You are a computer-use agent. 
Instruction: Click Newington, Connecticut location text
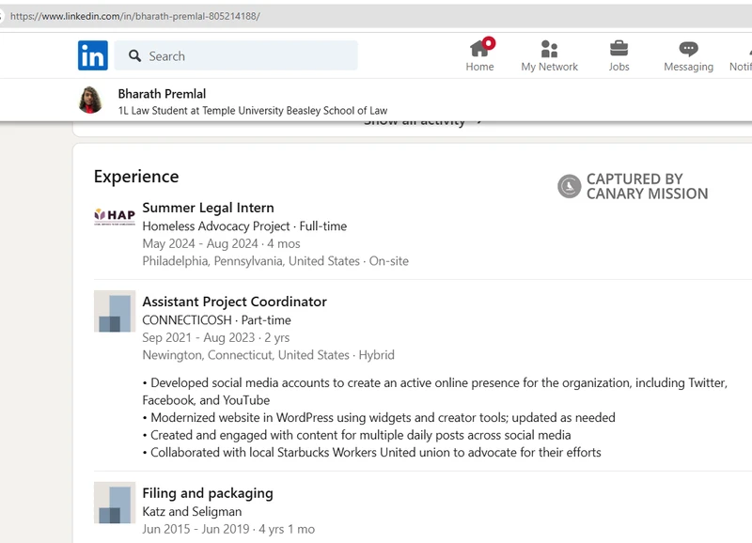[269, 355]
